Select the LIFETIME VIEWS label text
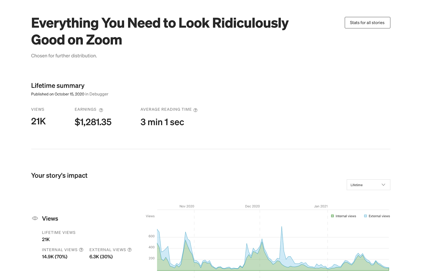Viewport: 423px width, 278px height. (59, 233)
